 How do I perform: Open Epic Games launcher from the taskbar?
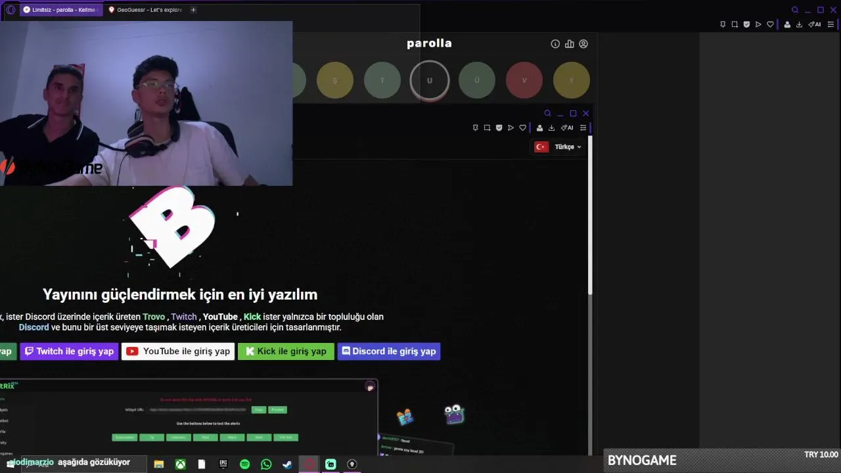(223, 464)
